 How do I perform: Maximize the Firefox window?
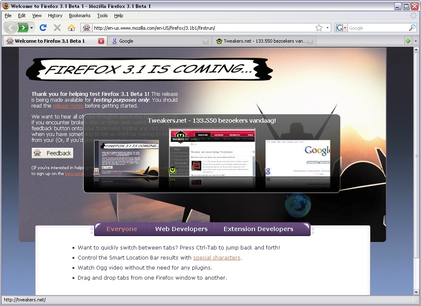[406, 6]
